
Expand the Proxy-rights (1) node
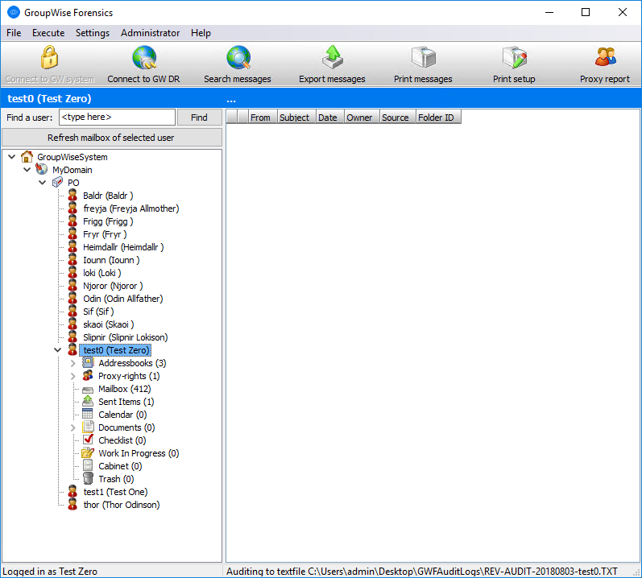click(x=73, y=376)
